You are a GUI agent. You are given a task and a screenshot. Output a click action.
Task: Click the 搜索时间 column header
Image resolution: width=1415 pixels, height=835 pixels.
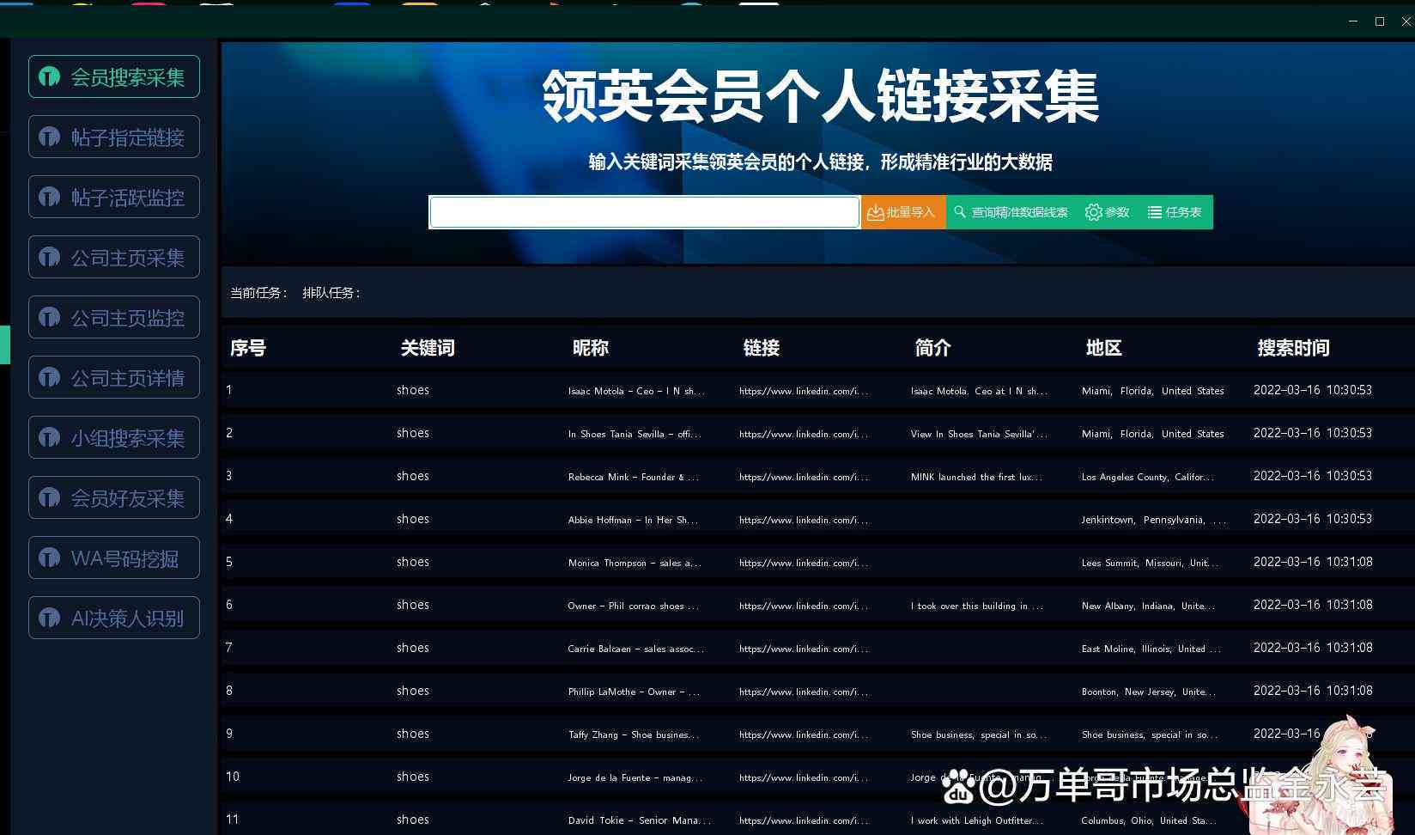click(1294, 348)
